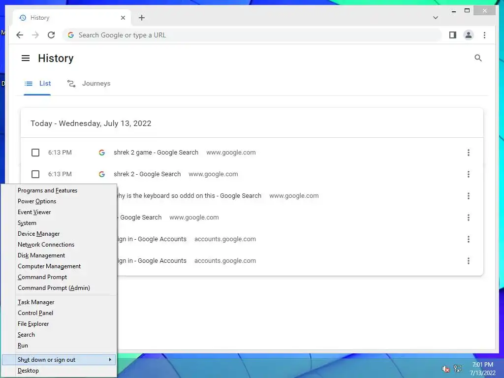
Task: Click Google favicon beside shrek 2 - Google Search
Action: (102, 174)
